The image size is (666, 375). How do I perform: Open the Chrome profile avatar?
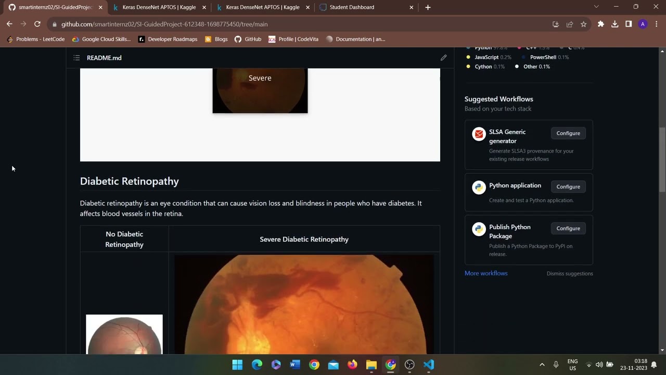point(643,24)
